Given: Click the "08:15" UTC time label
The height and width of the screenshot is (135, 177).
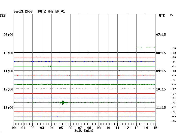Looking at the screenshot, I should click(161, 53).
